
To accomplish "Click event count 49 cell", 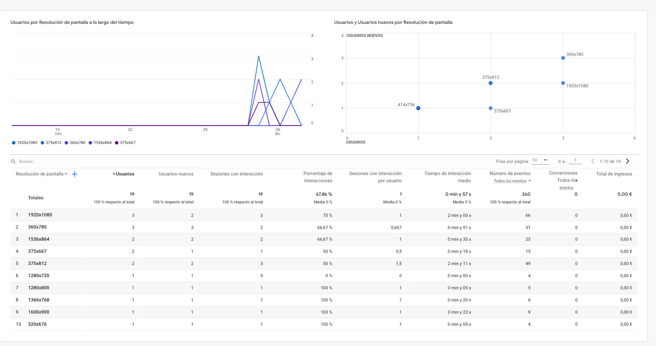I will coord(528,264).
